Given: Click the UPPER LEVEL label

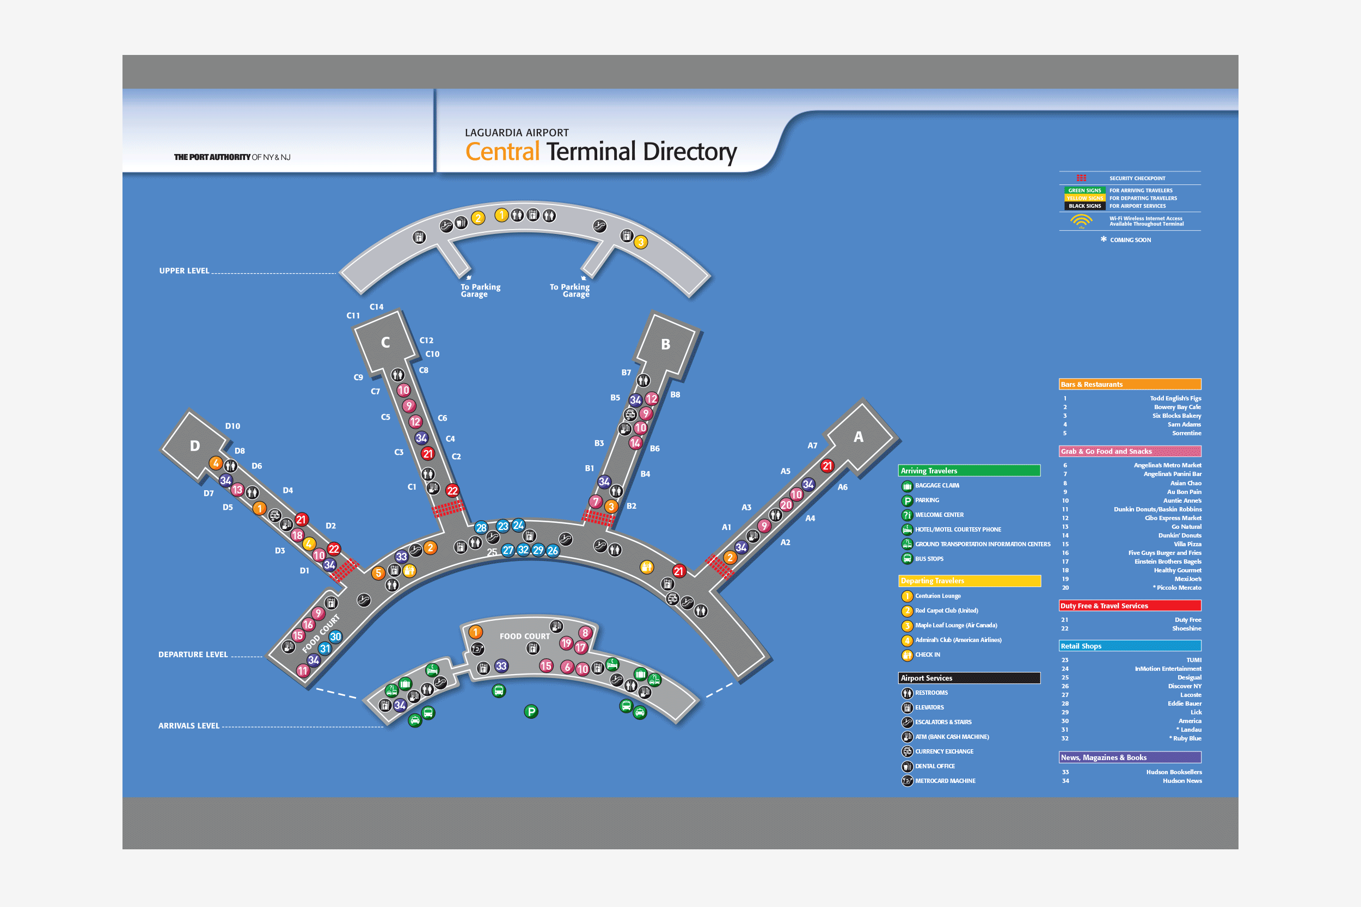Looking at the screenshot, I should coord(184,271).
